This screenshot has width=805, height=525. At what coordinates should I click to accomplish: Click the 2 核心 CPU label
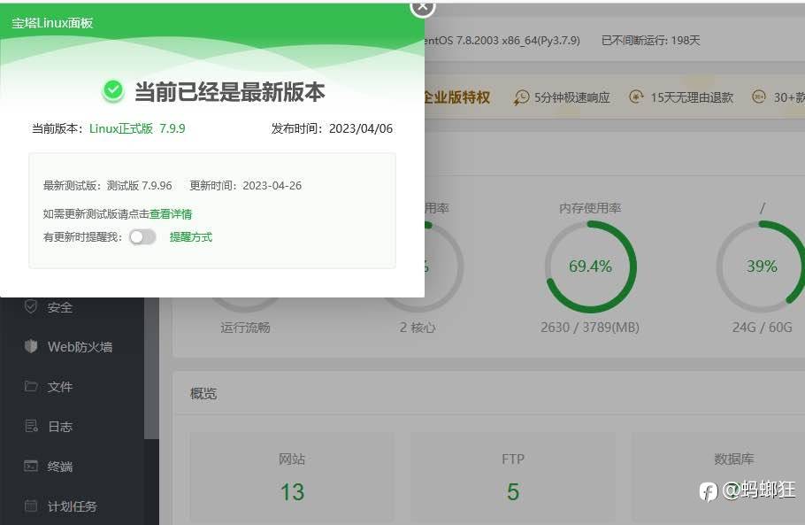coord(418,328)
